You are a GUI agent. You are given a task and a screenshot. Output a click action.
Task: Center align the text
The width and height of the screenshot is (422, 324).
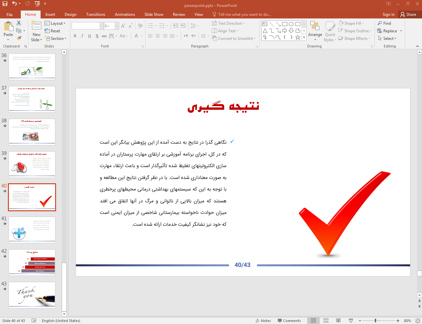pos(158,36)
